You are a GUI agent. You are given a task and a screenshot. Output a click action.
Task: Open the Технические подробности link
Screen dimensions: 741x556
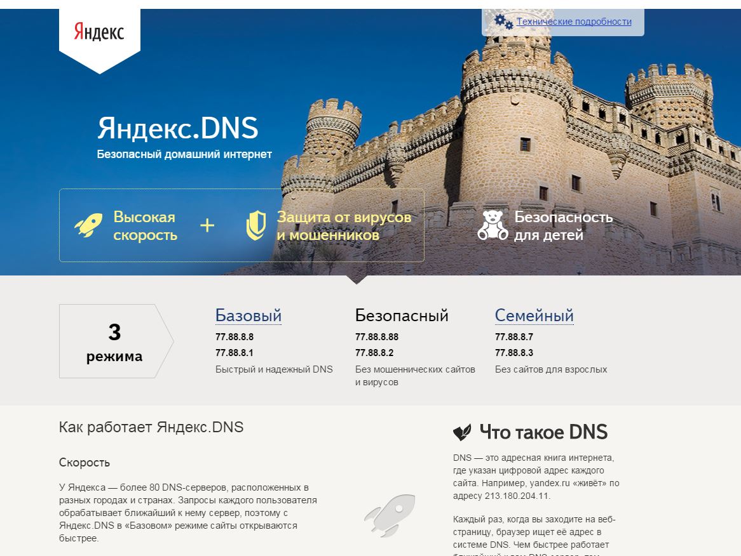click(x=574, y=22)
